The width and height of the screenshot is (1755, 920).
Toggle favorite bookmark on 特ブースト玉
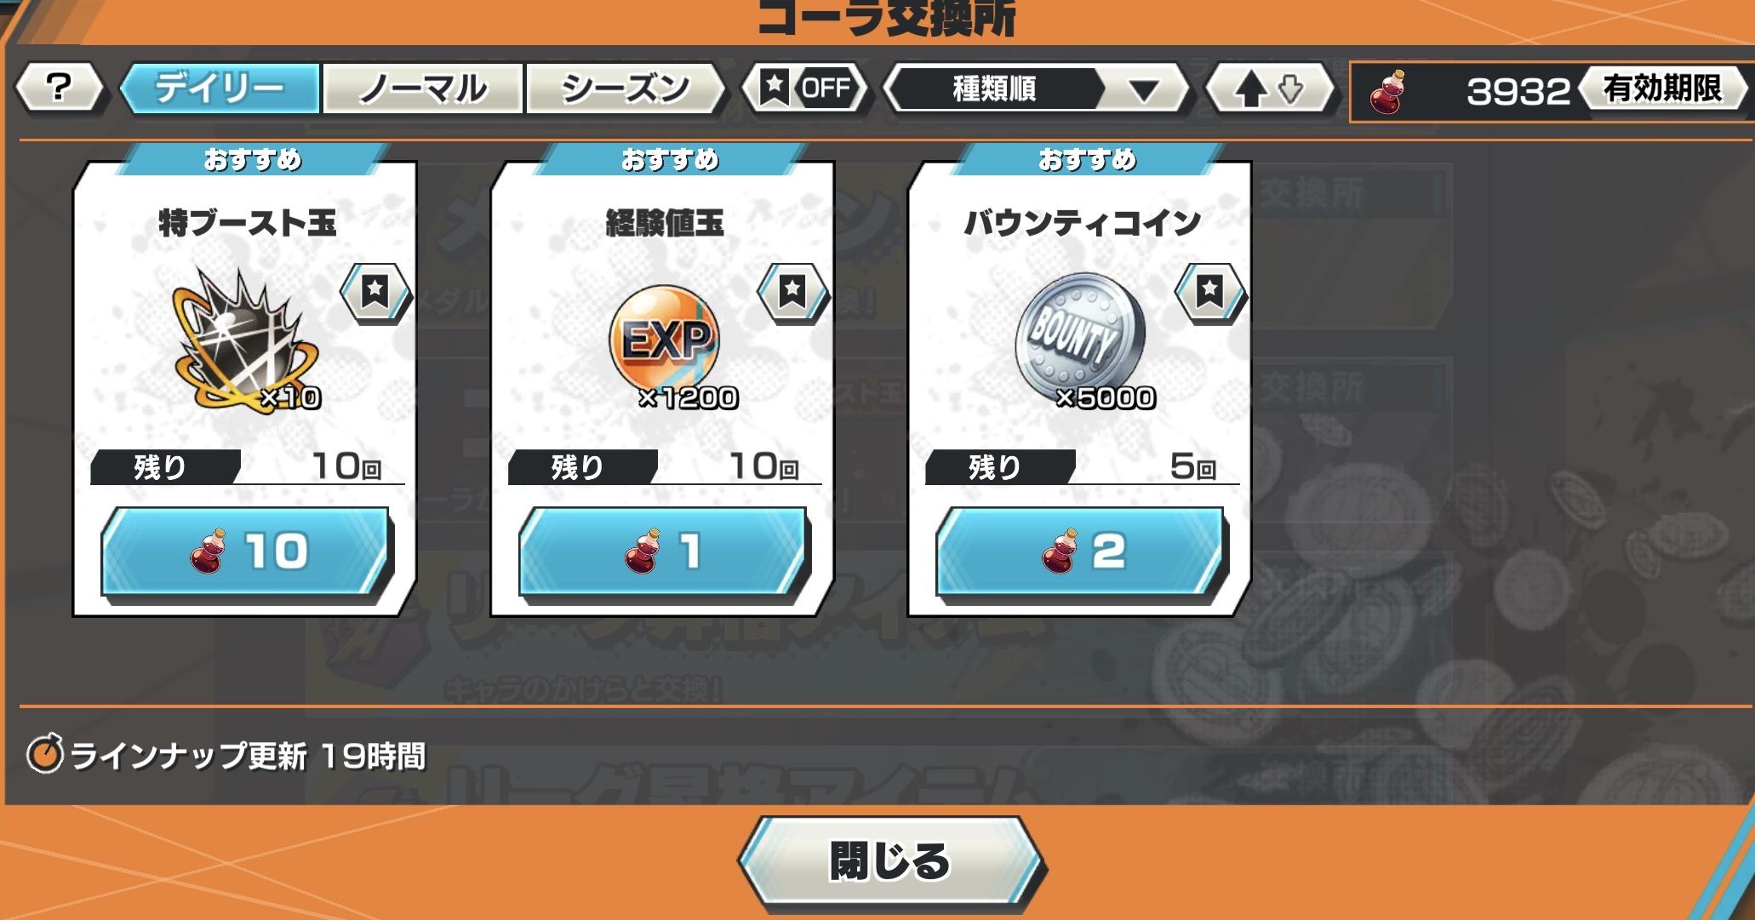[374, 292]
